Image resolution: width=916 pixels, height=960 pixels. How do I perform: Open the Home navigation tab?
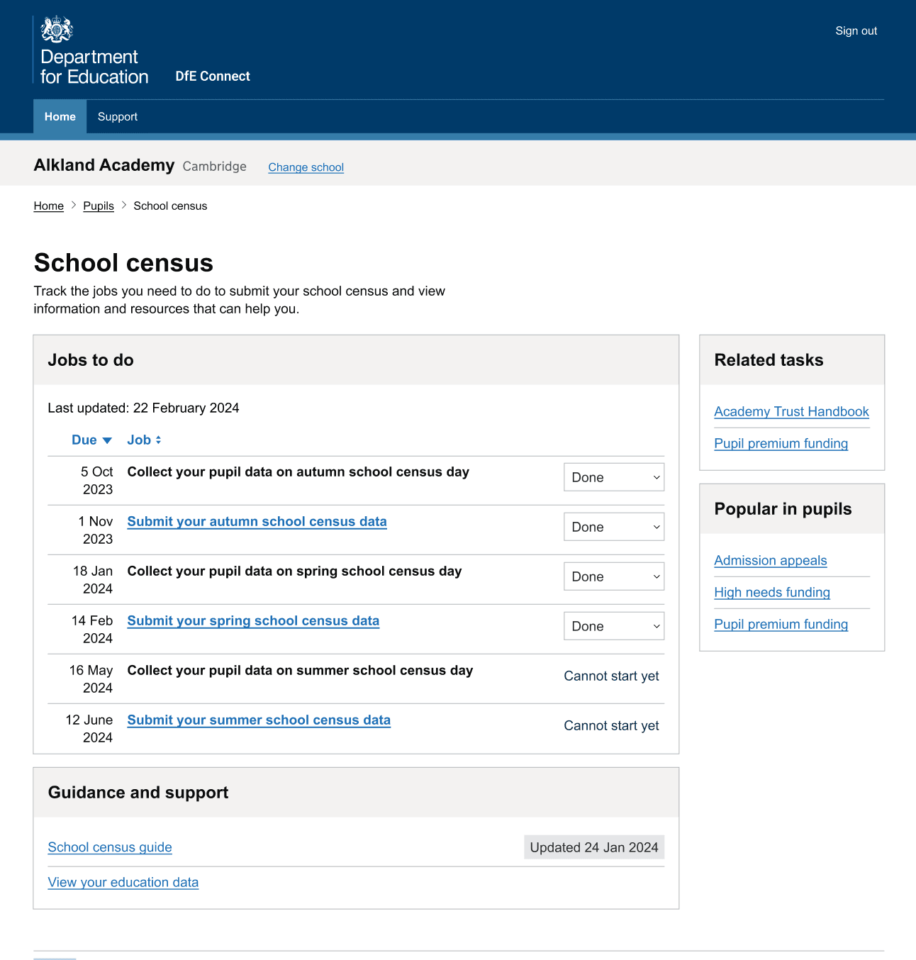click(x=60, y=116)
